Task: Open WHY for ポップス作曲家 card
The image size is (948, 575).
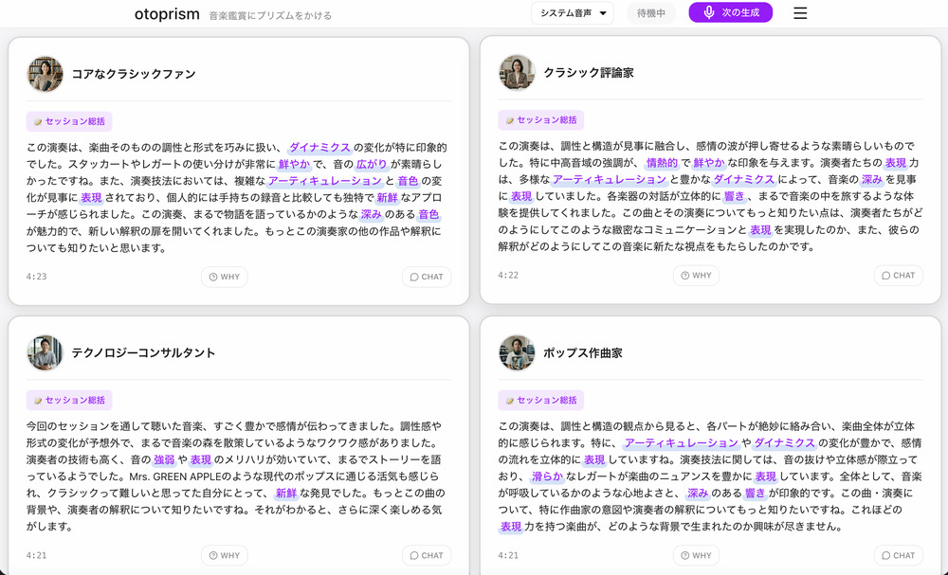Action: coord(696,556)
